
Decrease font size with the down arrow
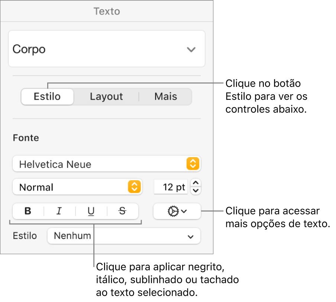click(196, 191)
